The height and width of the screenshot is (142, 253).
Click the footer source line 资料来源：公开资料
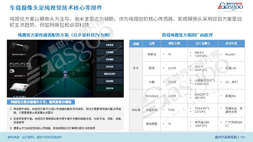(35, 137)
